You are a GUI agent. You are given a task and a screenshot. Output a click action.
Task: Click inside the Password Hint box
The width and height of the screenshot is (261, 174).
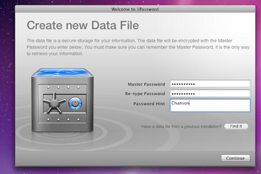pos(210,106)
